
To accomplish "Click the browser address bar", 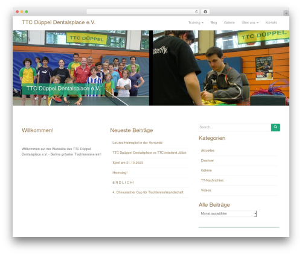I will [143, 11].
